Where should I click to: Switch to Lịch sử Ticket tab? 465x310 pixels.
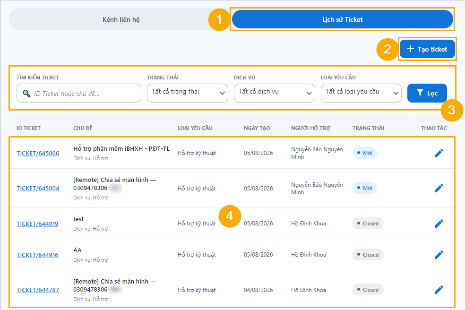tap(343, 19)
